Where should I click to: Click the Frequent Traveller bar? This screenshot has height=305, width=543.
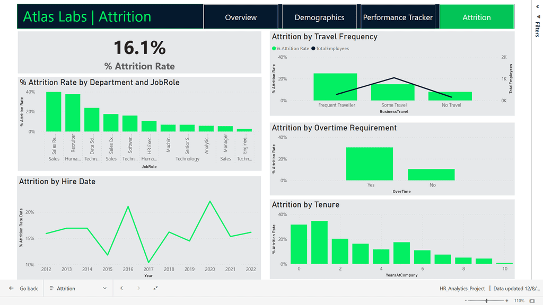click(x=335, y=87)
